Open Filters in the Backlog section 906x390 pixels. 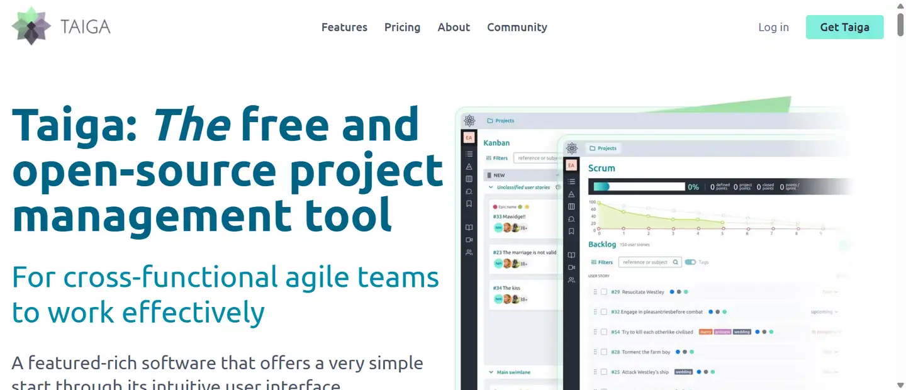602,262
